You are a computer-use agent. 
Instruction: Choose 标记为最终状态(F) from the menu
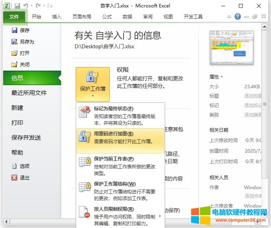click(x=120, y=116)
